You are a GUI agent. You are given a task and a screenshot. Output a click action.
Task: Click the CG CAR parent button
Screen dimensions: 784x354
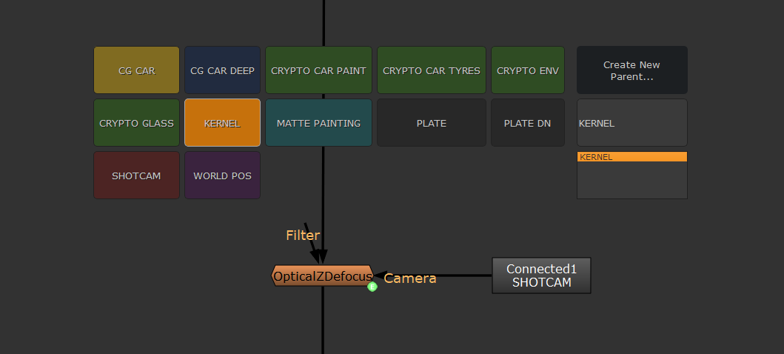coord(136,70)
